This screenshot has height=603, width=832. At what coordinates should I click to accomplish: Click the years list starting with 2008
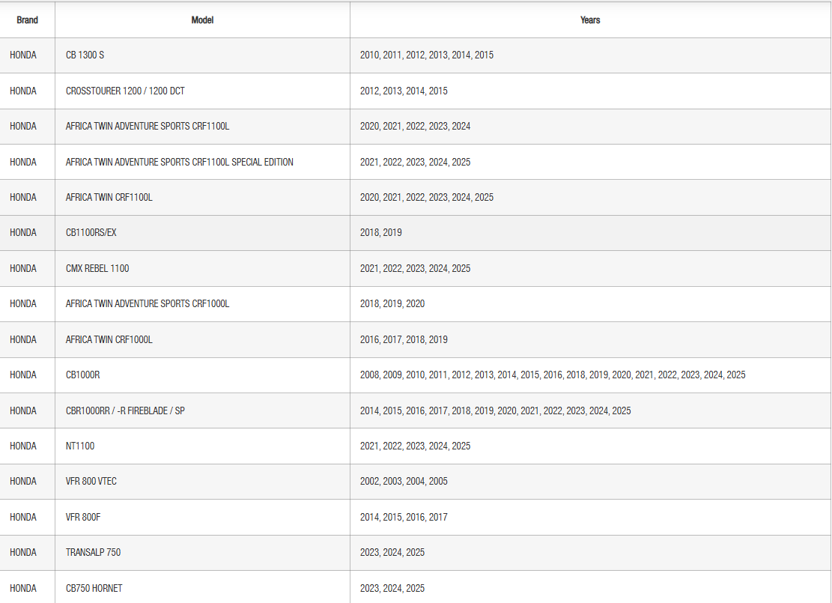553,375
